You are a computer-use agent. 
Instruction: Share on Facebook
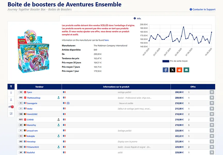165,70
